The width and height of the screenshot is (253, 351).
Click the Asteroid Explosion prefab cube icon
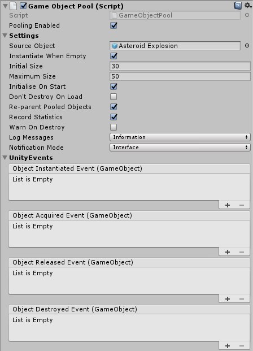[115, 46]
